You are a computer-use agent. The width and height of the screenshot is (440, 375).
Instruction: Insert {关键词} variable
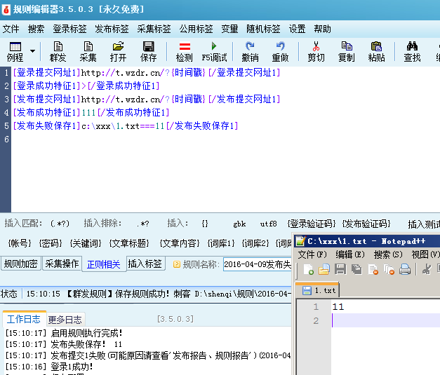pos(86,243)
